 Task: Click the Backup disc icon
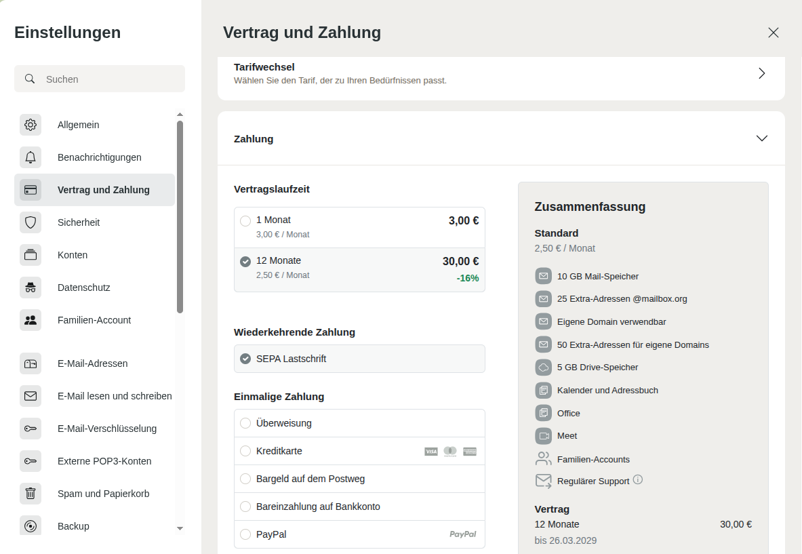(31, 526)
